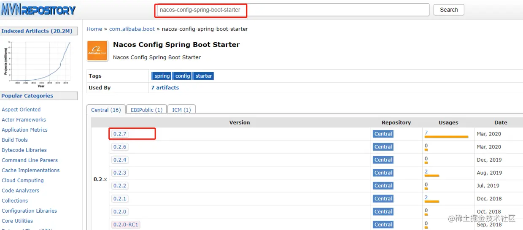Open the usages count 0 for 0.2.6
Image resolution: width=523 pixels, height=230 pixels.
click(x=426, y=146)
